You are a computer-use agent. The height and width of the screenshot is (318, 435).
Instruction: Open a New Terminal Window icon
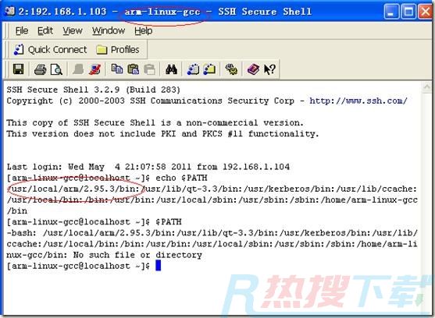coord(193,69)
